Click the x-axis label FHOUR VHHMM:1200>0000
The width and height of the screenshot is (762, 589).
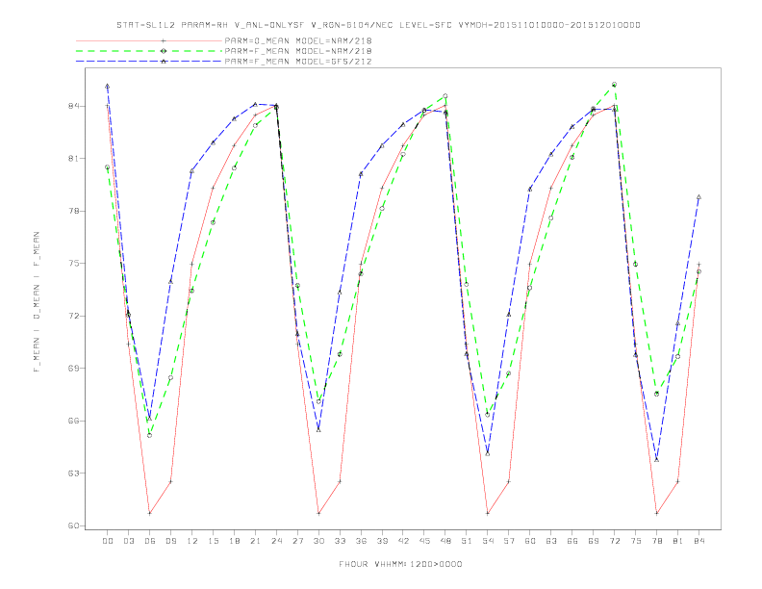(x=400, y=564)
